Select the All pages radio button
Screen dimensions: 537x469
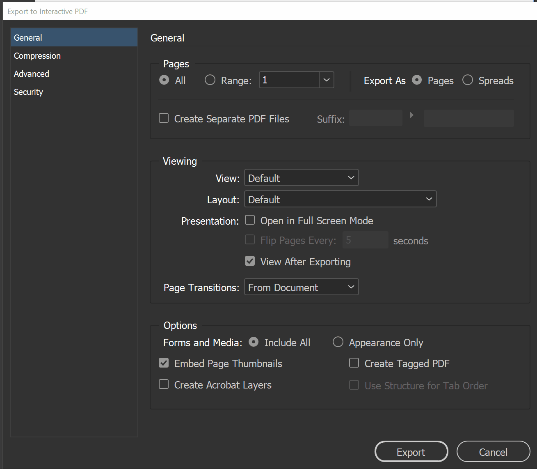[164, 80]
